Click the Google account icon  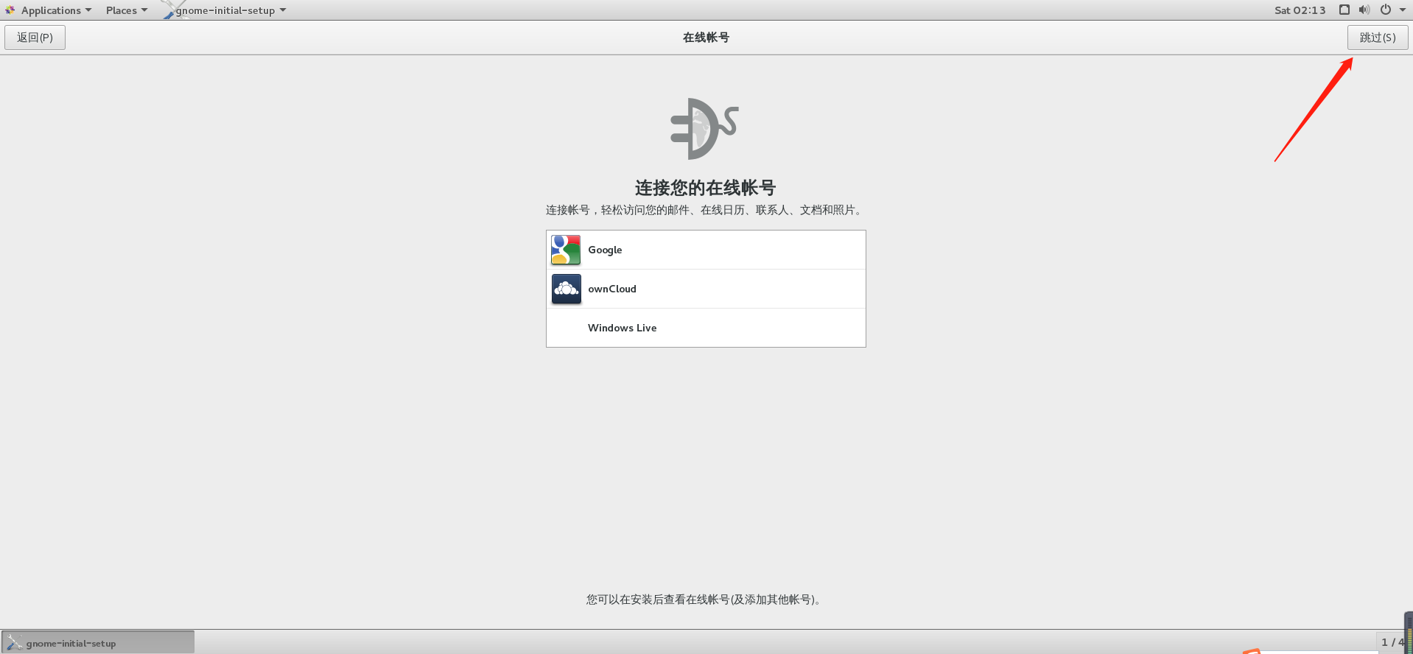[x=566, y=250]
